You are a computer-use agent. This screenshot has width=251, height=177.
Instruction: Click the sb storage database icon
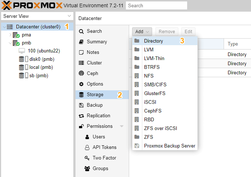(x=22, y=75)
